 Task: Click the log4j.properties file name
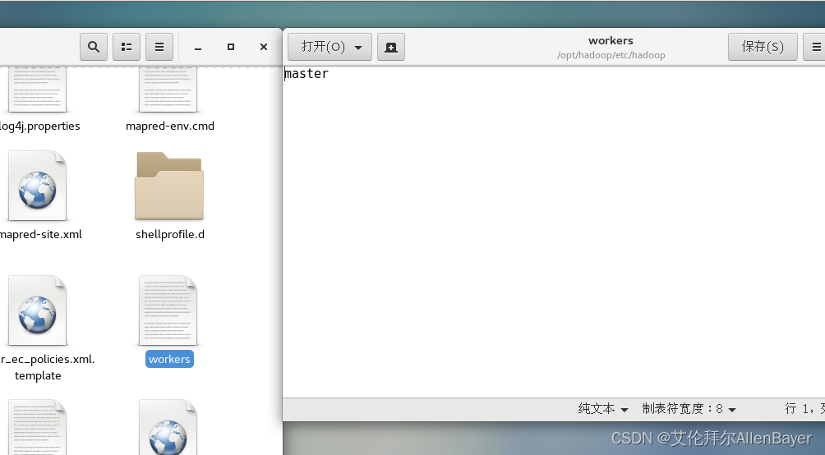click(40, 126)
